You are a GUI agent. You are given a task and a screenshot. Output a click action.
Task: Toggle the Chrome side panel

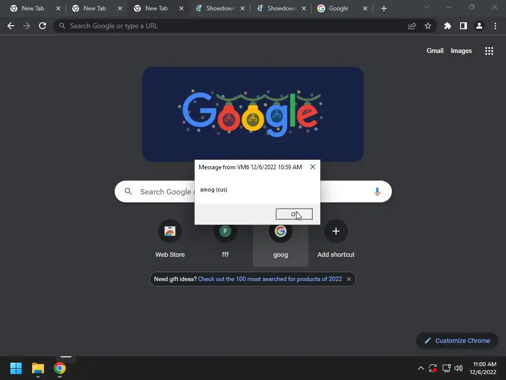pyautogui.click(x=464, y=26)
